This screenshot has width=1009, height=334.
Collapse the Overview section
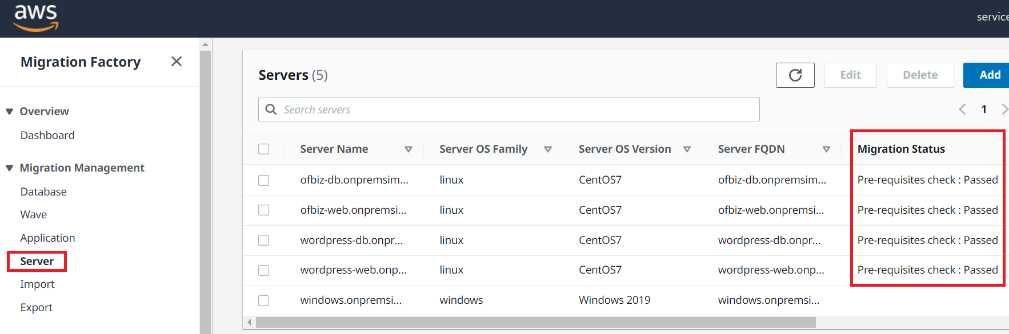tap(10, 112)
